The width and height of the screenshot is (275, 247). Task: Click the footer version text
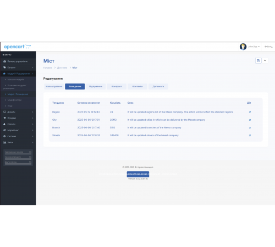pyautogui.click(x=138, y=179)
